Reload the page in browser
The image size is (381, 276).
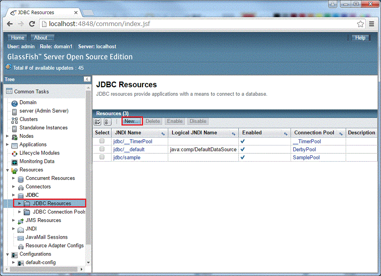(32, 24)
